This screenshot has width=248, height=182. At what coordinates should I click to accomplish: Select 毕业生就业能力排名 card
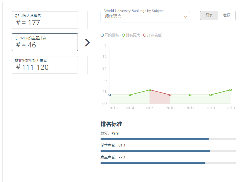click(x=45, y=65)
